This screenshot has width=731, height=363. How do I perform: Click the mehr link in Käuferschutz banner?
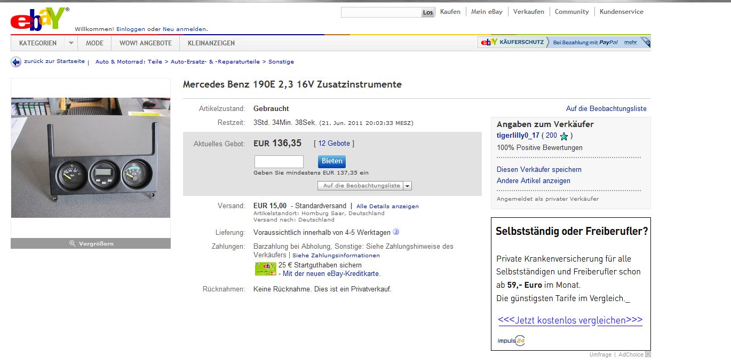pos(631,42)
